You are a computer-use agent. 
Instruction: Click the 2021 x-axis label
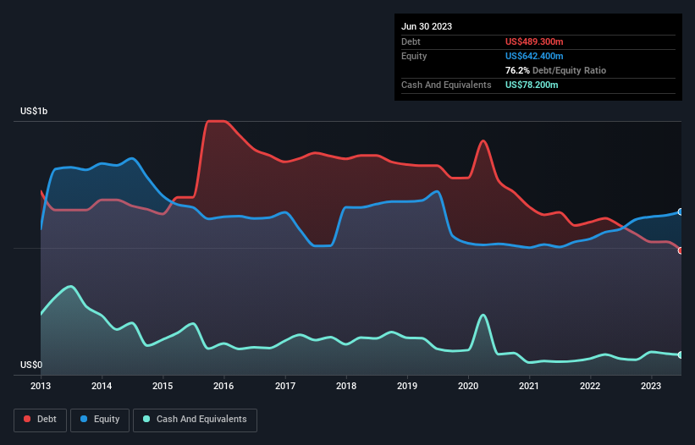click(529, 386)
